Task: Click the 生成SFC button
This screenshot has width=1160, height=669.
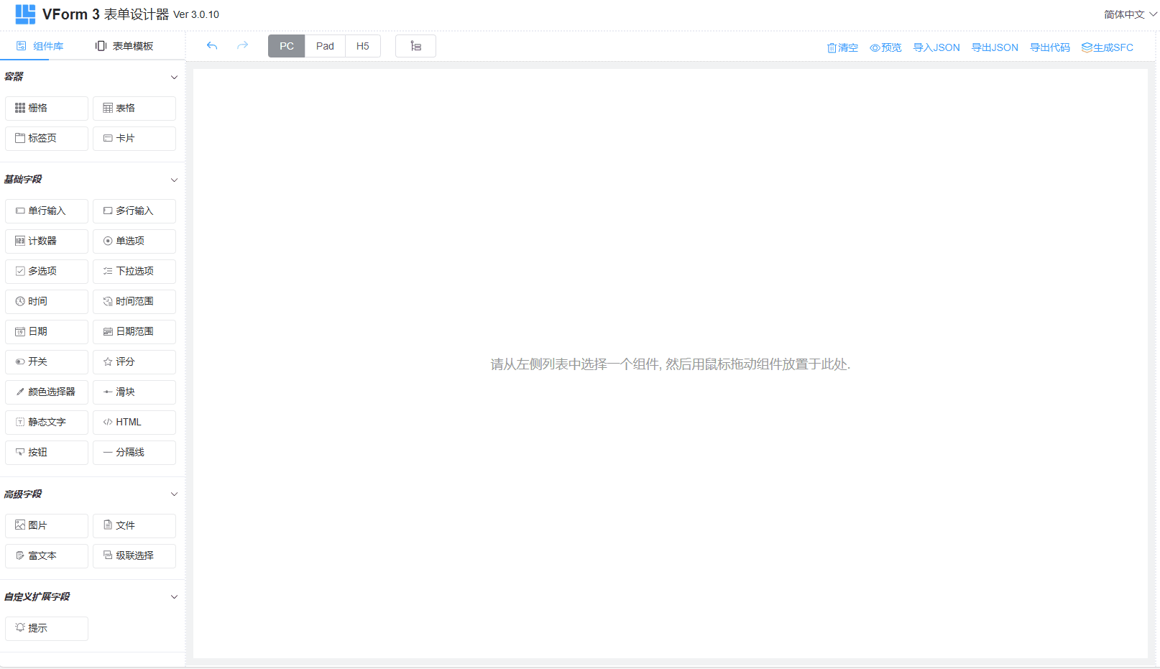Action: point(1107,47)
